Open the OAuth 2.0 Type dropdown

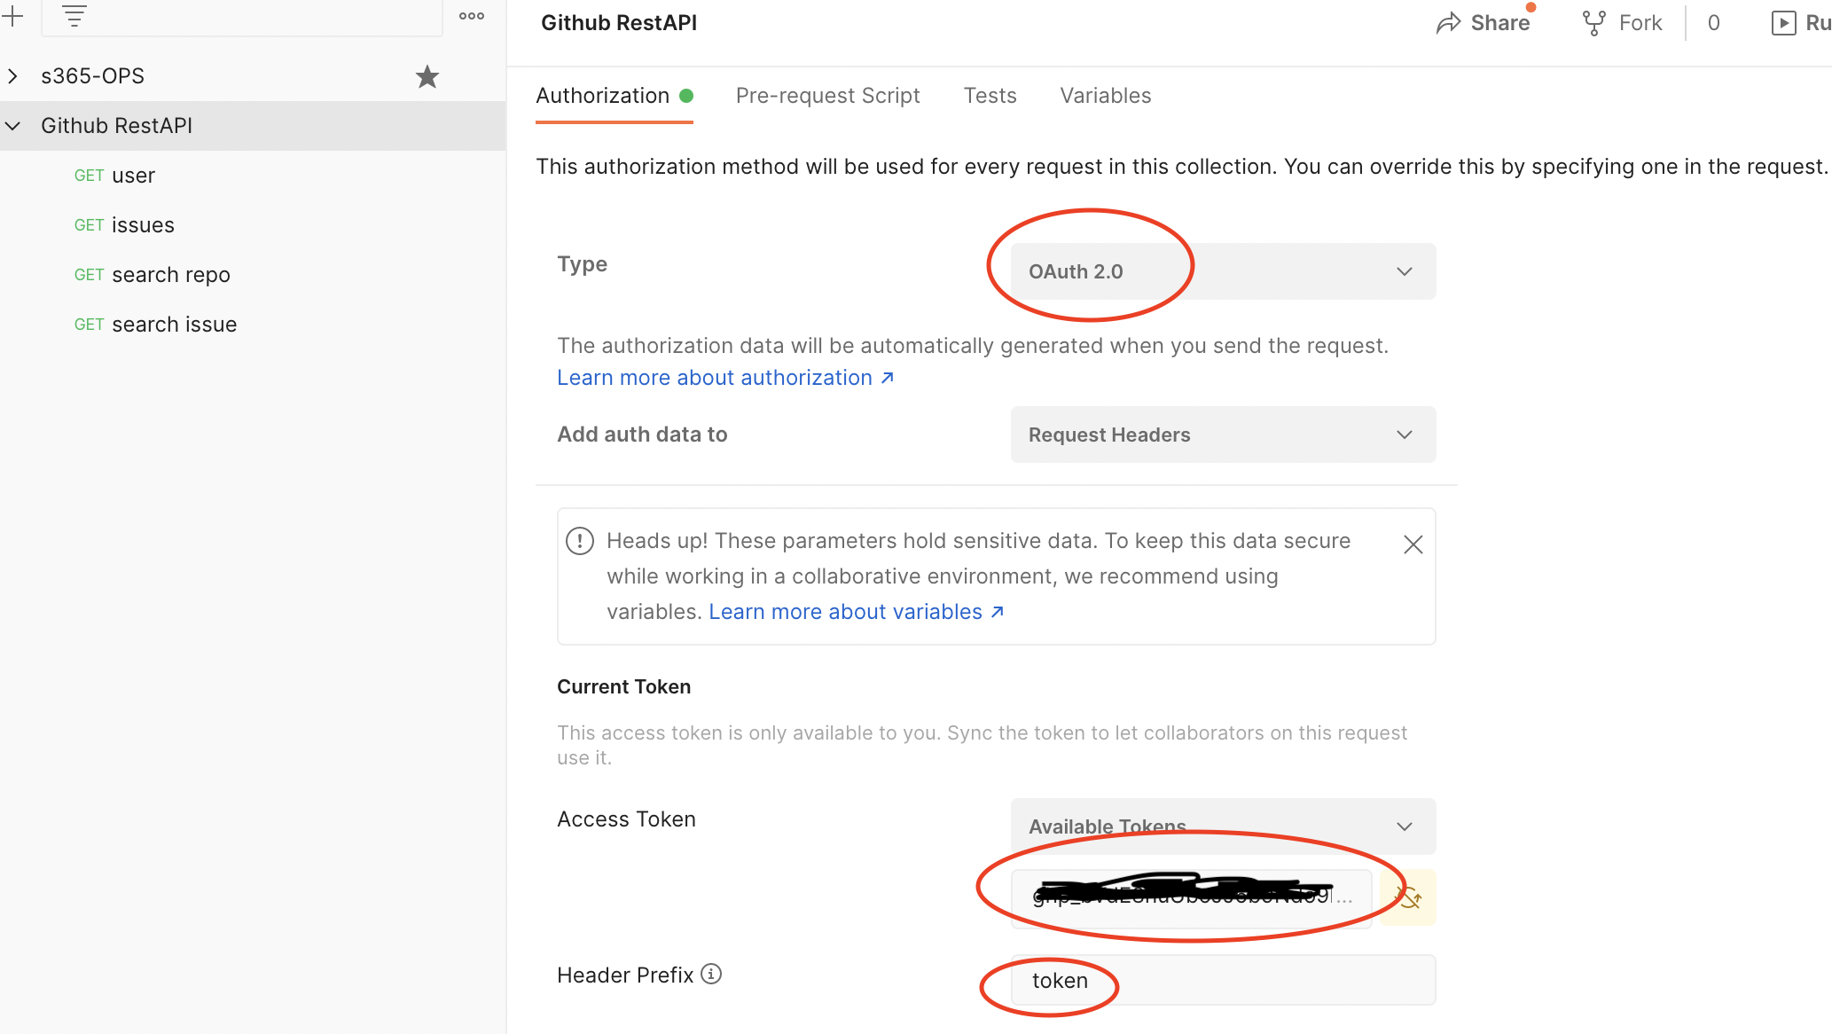pos(1223,271)
